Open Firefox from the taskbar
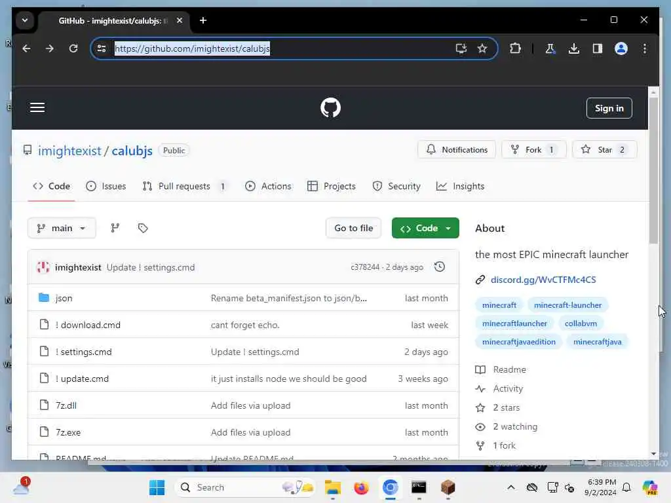Screen dimensions: 671x503 [361, 487]
